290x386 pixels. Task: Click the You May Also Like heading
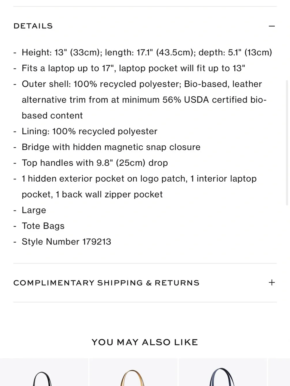click(x=145, y=342)
